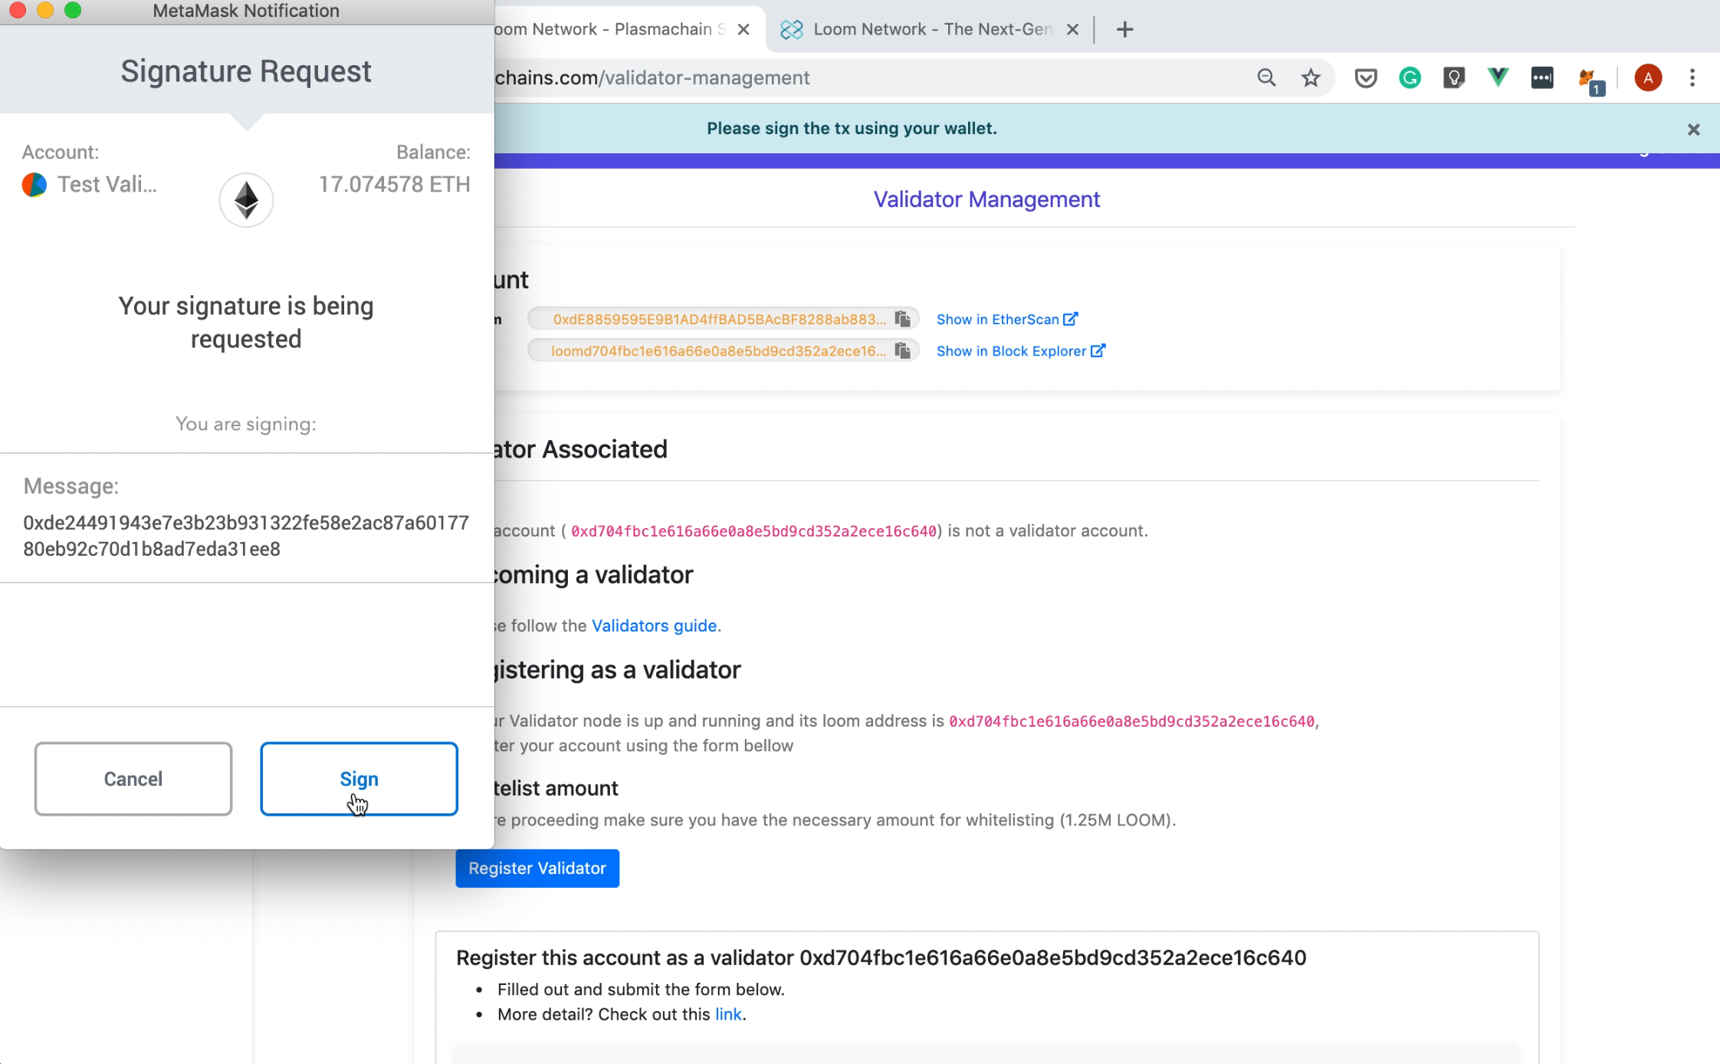Open the 'link' for more detail
The width and height of the screenshot is (1720, 1064).
tap(728, 1014)
